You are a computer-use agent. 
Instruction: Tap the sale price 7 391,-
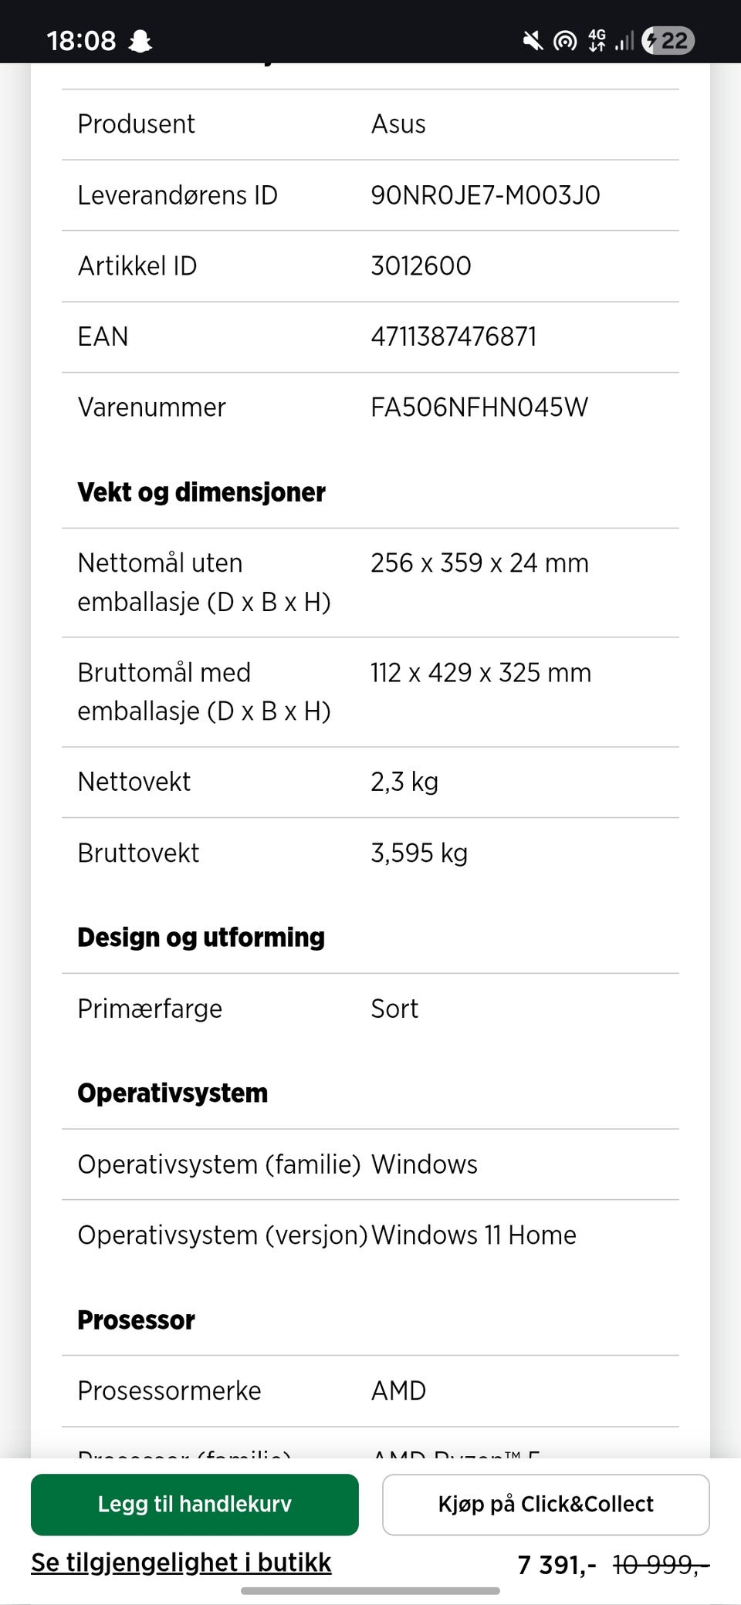click(557, 1565)
